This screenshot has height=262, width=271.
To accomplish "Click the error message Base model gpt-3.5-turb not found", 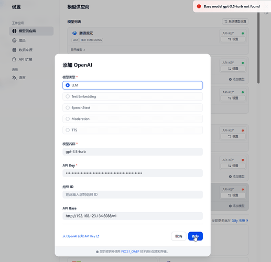I will 232,6.
